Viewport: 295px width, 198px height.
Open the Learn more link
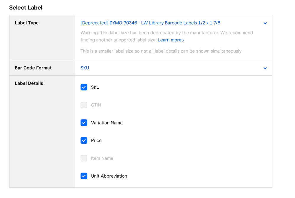point(171,40)
